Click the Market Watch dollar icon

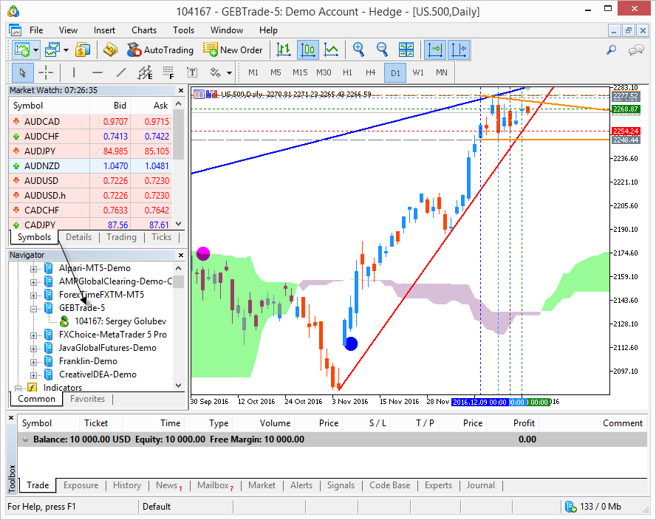click(x=83, y=49)
